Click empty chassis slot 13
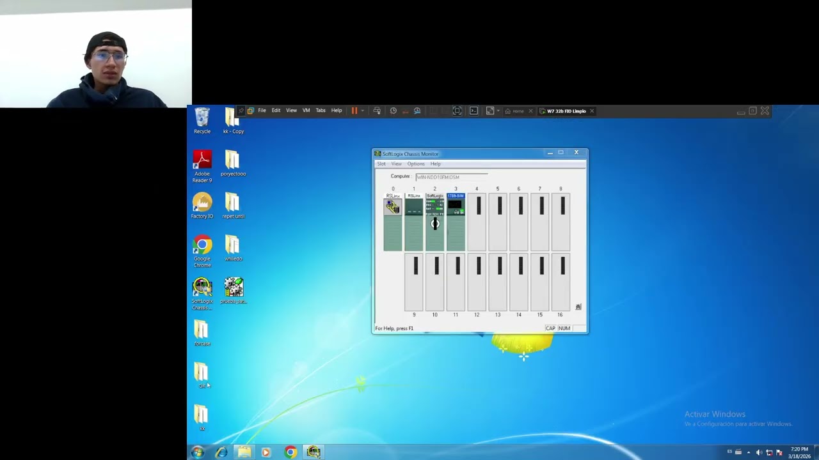Viewport: 819px width, 460px height. (x=498, y=282)
